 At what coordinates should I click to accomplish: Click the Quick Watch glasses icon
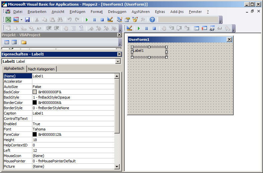[220, 28]
